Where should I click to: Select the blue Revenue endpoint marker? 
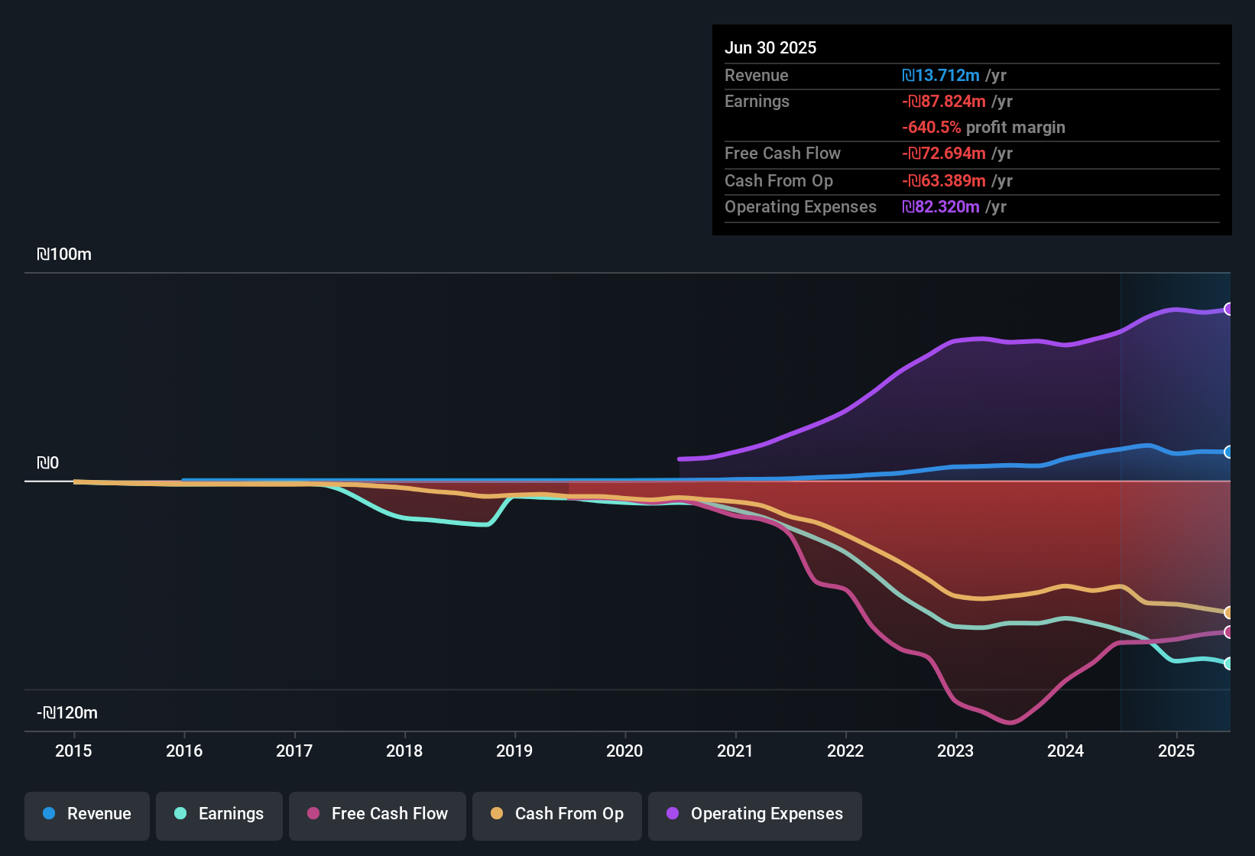pyautogui.click(x=1229, y=452)
